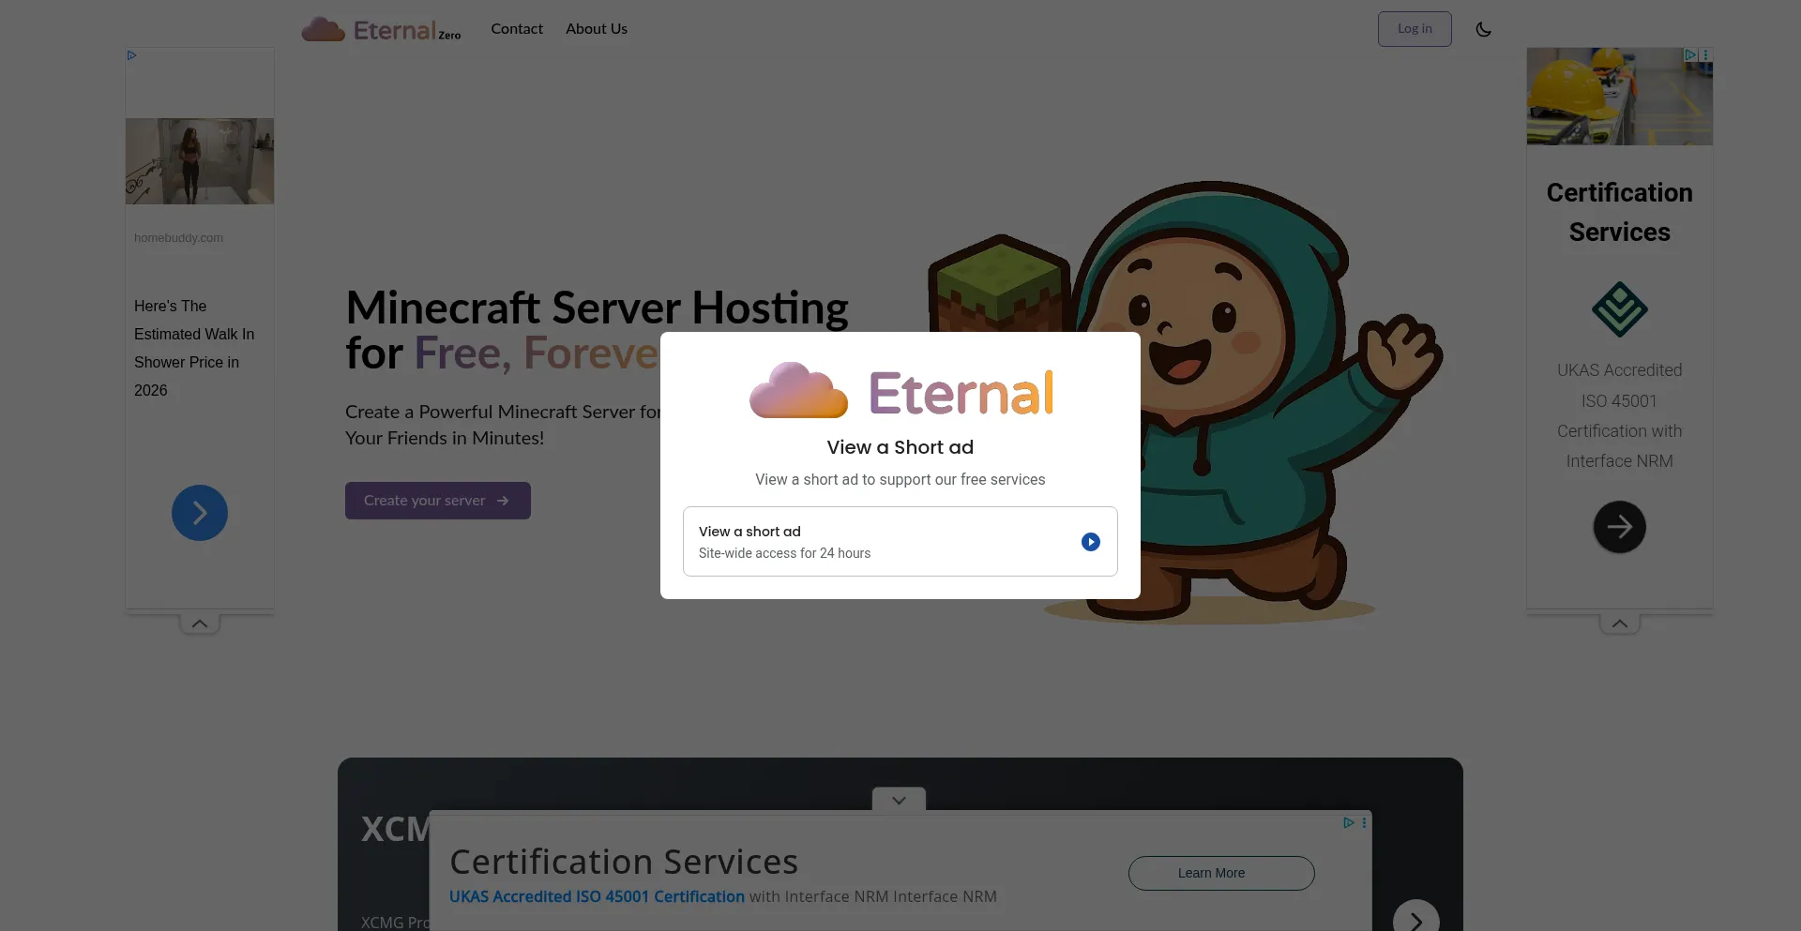Toggle dark mode moon icon
This screenshot has width=1801, height=931.
coord(1483,29)
